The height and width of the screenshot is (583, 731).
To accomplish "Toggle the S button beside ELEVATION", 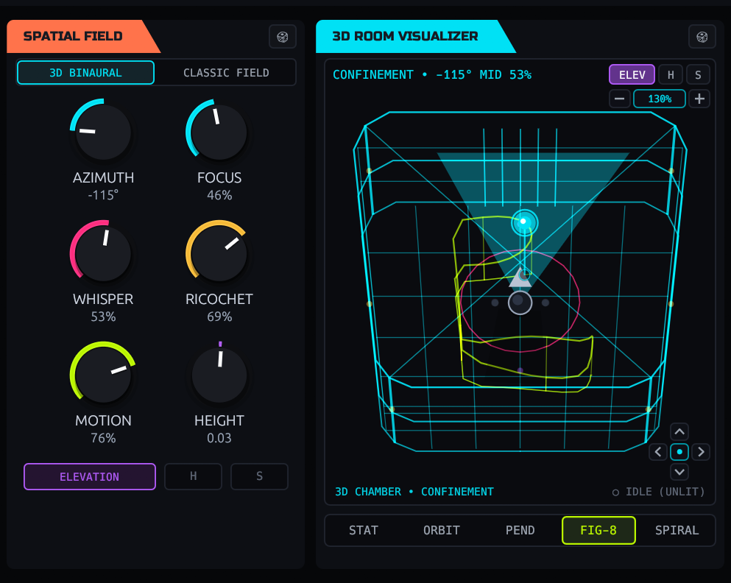I will point(260,476).
